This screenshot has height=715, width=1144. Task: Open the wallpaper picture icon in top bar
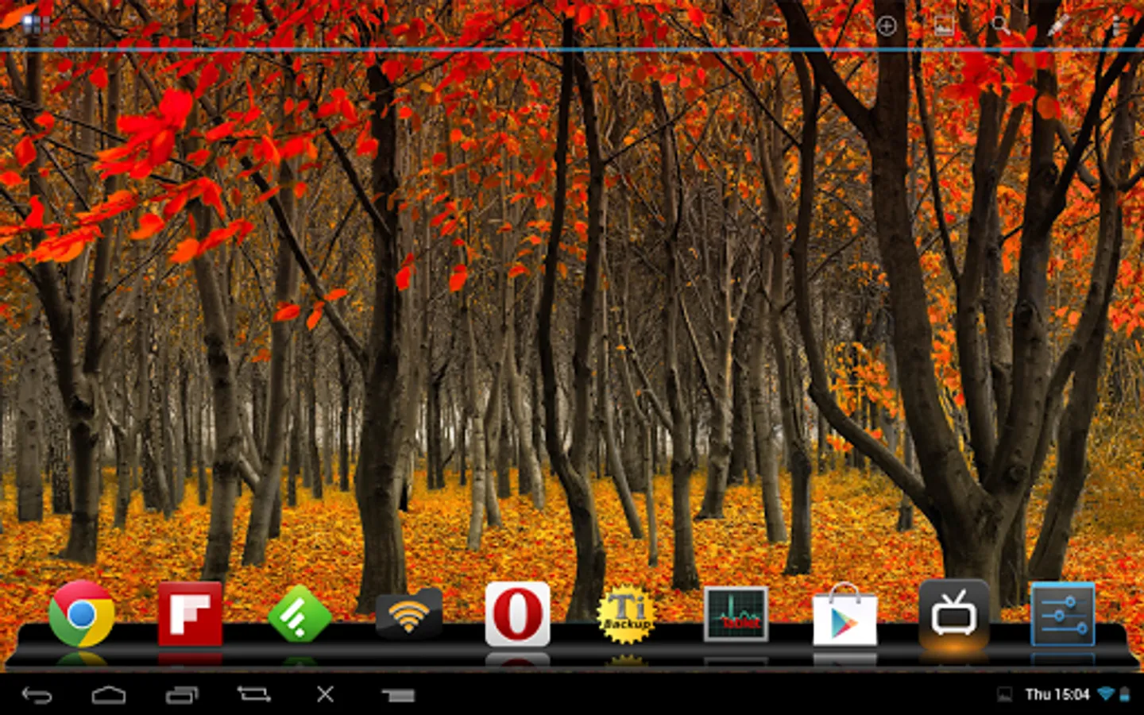coord(944,26)
